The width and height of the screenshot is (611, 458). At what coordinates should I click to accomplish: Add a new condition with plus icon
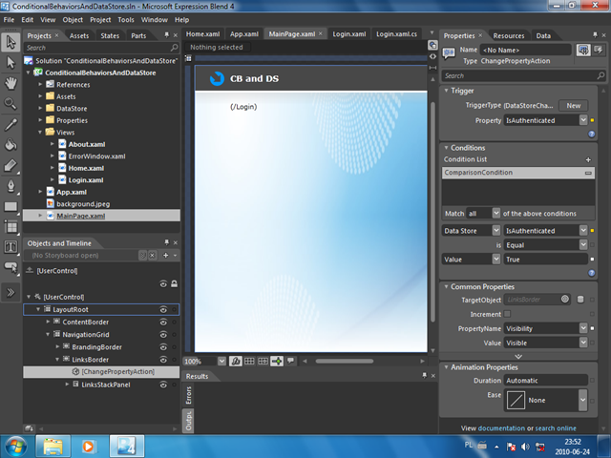(588, 159)
